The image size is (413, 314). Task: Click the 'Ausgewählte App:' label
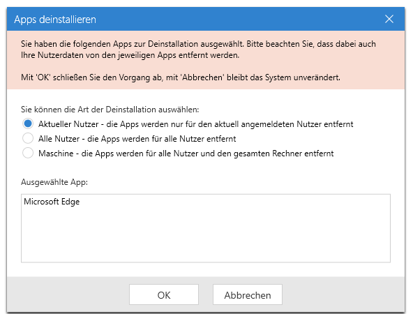[x=54, y=182]
